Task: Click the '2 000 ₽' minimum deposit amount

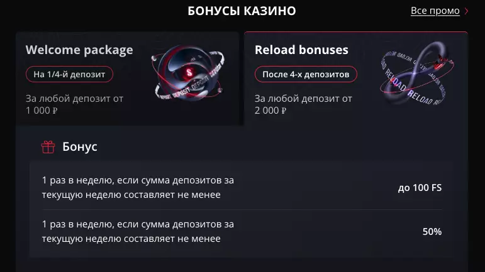Action: (270, 111)
